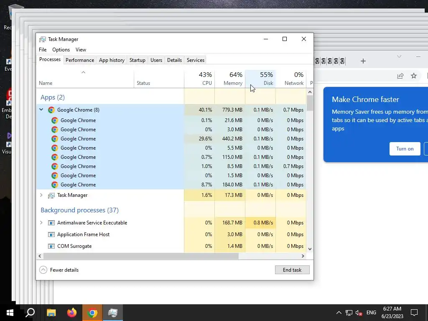The width and height of the screenshot is (428, 321).
Task: Click Chrome icon of the 440.2 MB process
Action: coord(55,139)
